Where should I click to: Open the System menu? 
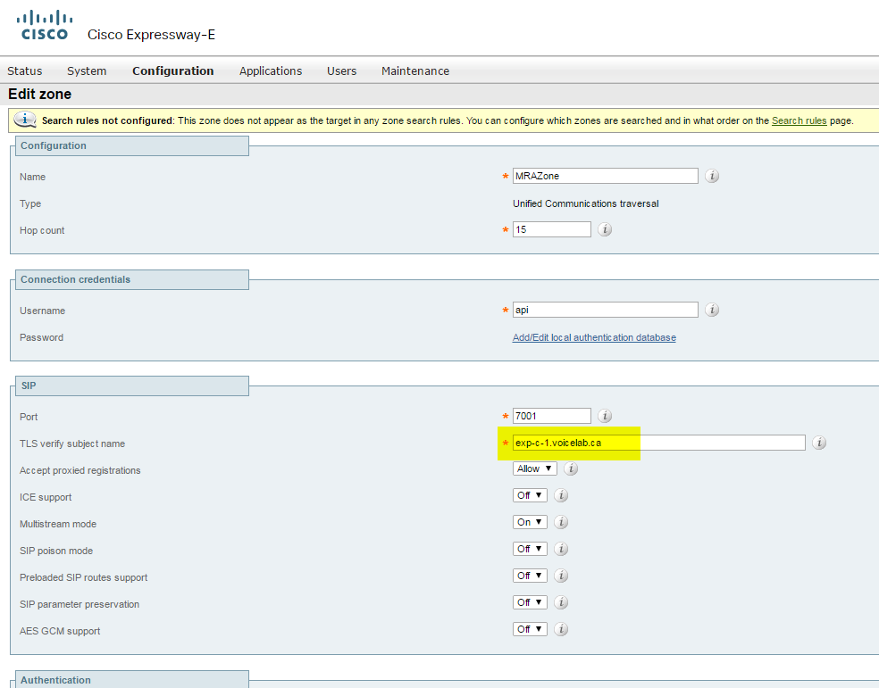(x=87, y=71)
